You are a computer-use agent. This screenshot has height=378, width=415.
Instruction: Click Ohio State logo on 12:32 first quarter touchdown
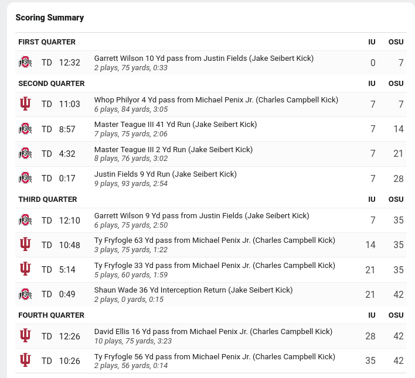tap(25, 63)
